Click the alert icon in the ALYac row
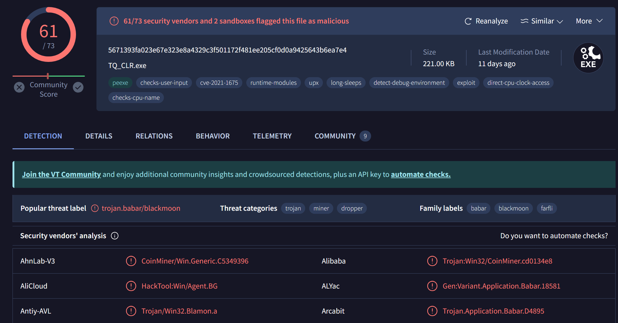This screenshot has width=618, height=323. click(432, 286)
